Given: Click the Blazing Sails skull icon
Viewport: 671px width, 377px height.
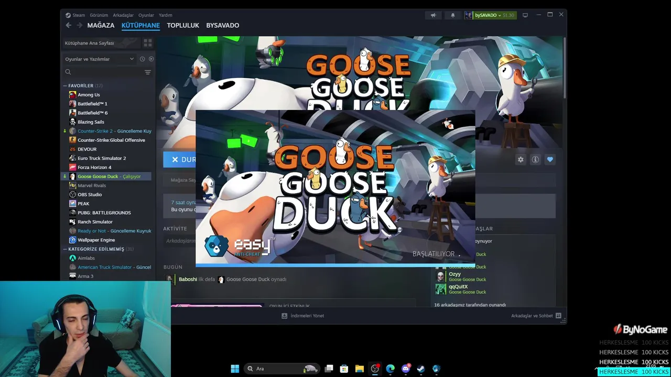Looking at the screenshot, I should (72, 122).
